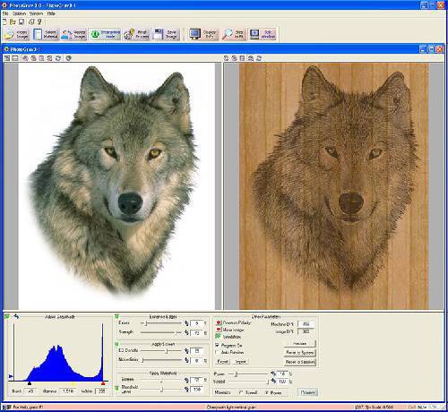Toggle the Mirror Image red indicator

(219, 330)
